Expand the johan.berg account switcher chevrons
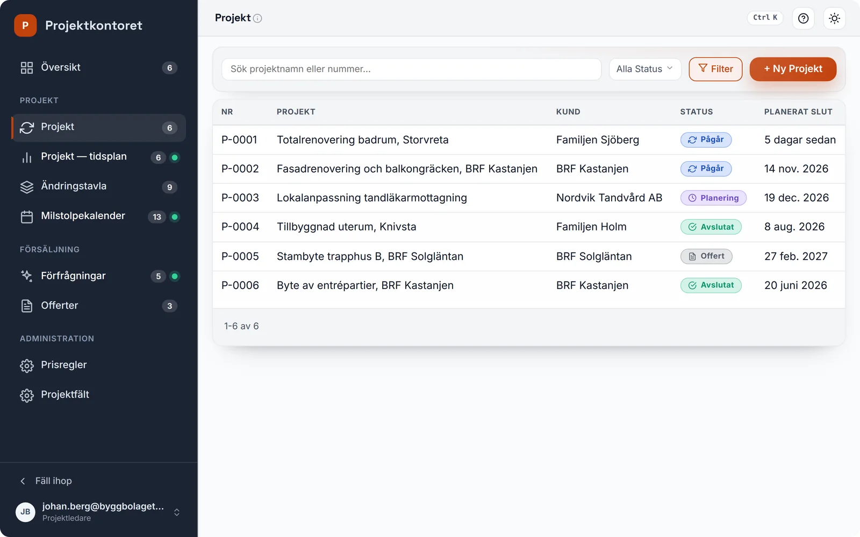The image size is (860, 537). (x=177, y=512)
